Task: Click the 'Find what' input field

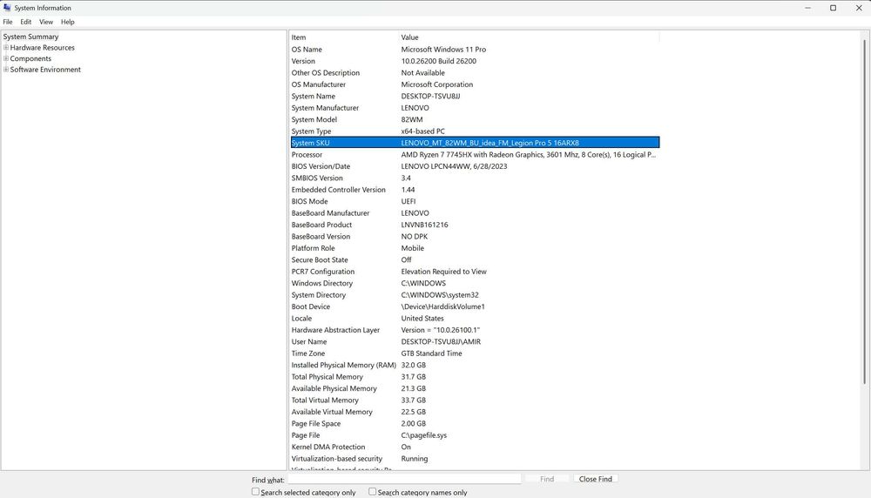Action: [x=404, y=479]
